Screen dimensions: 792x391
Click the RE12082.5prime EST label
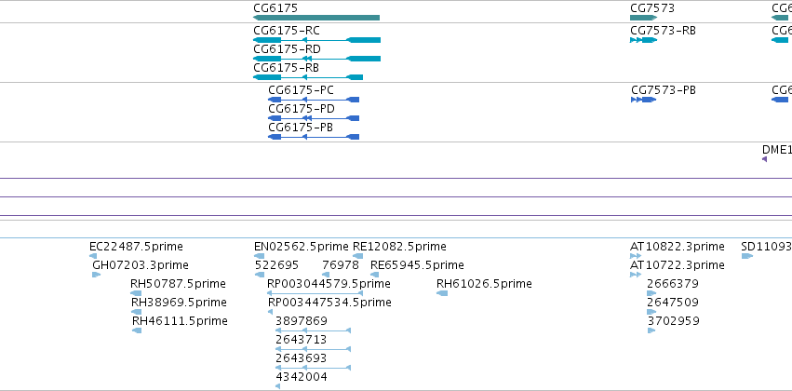pyautogui.click(x=399, y=247)
